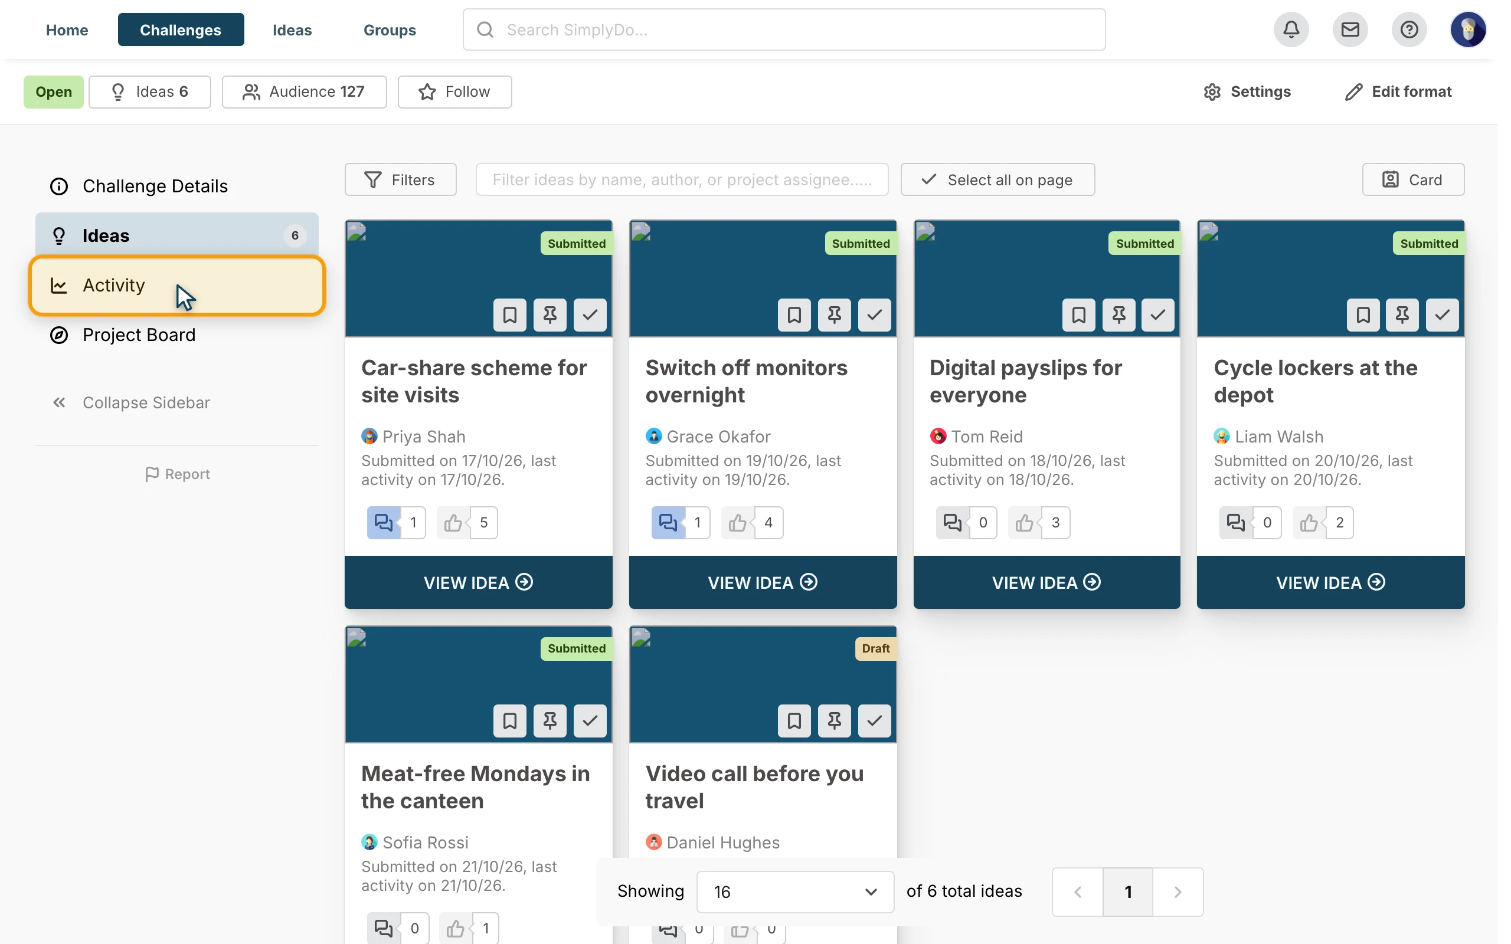
Task: Pin the Car-share scheme idea
Action: (x=550, y=314)
